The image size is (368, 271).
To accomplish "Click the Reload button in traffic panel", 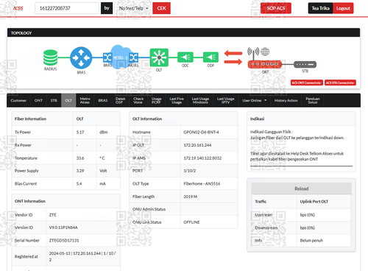I will 302,189.
